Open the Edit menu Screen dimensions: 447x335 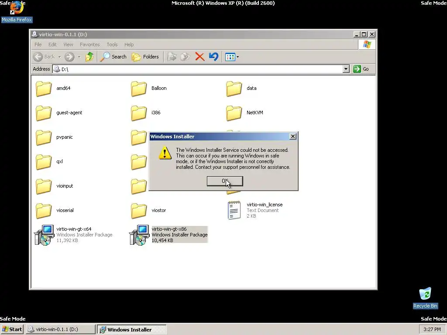pyautogui.click(x=52, y=44)
